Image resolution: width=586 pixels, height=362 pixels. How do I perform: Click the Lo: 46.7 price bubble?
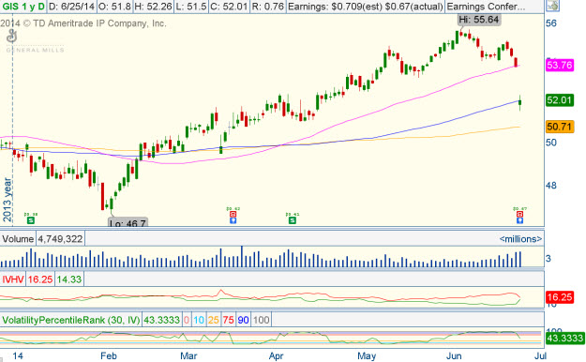[x=128, y=222]
